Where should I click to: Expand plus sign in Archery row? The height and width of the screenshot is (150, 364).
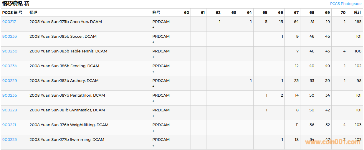pos(153,86)
